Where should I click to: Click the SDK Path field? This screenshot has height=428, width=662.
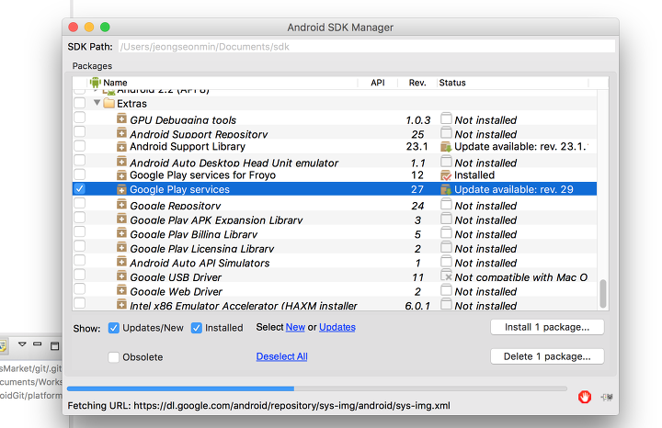(367, 47)
